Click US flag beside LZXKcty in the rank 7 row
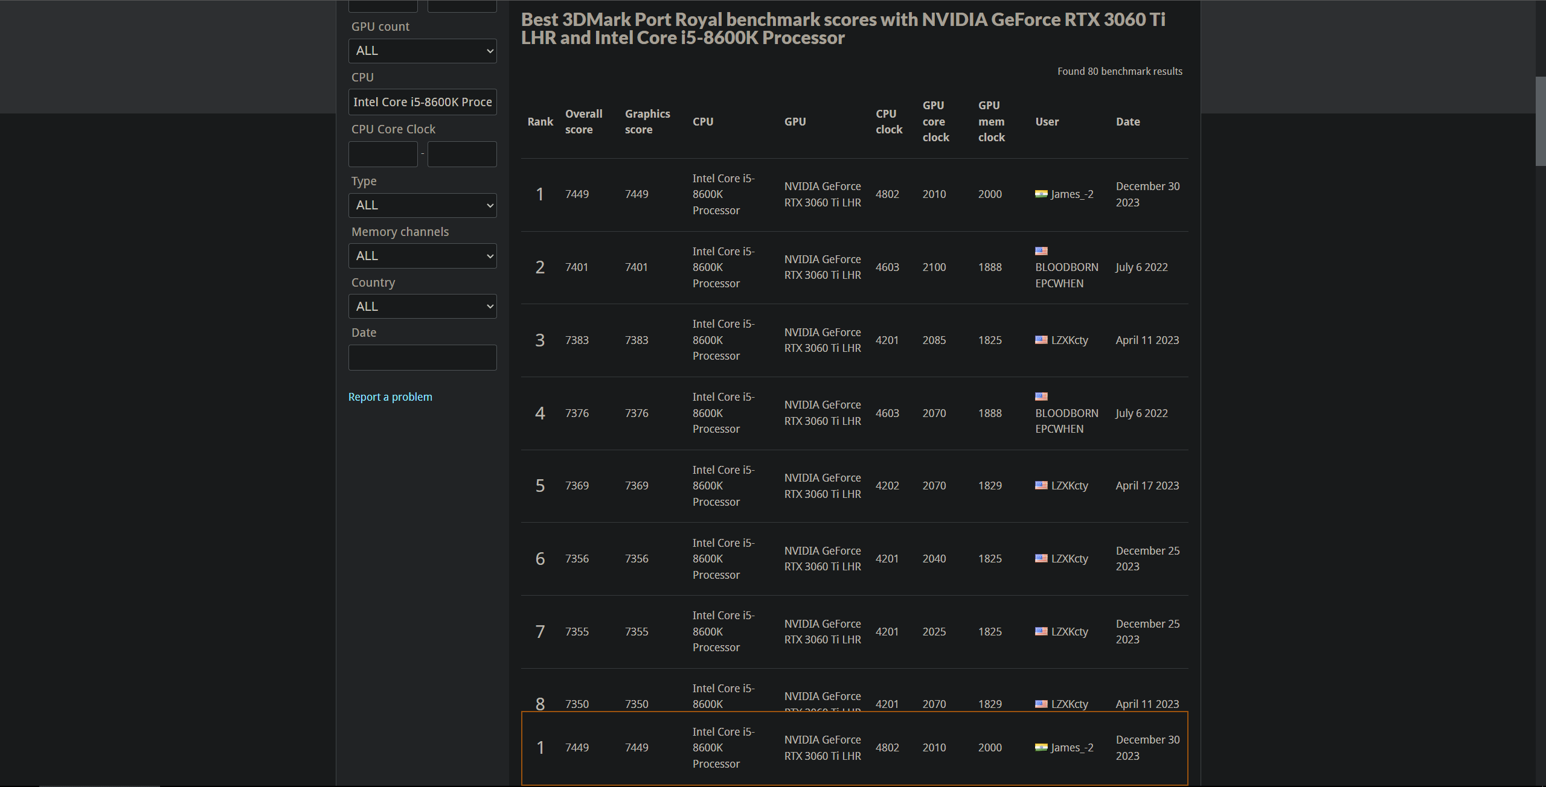Viewport: 1546px width, 787px height. tap(1041, 631)
